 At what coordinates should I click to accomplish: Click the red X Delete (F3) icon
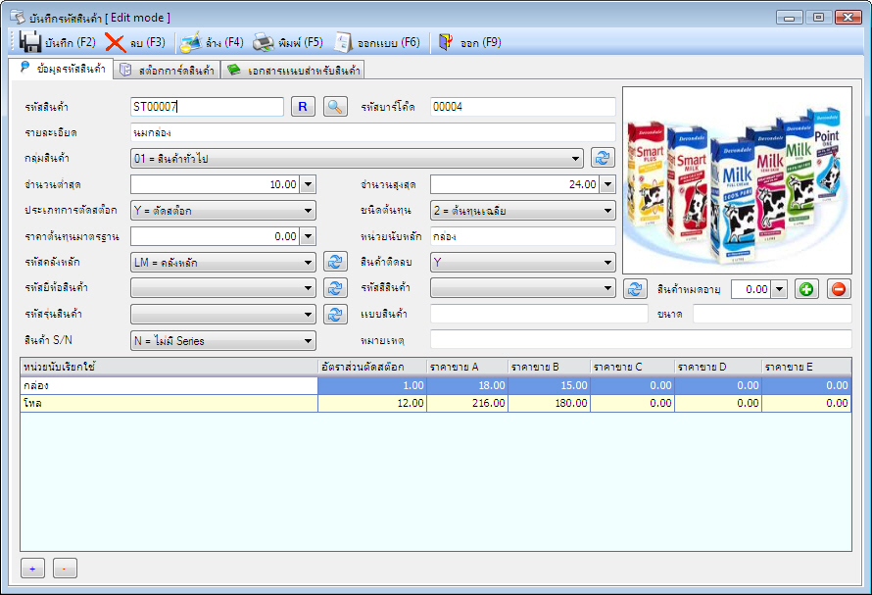116,42
